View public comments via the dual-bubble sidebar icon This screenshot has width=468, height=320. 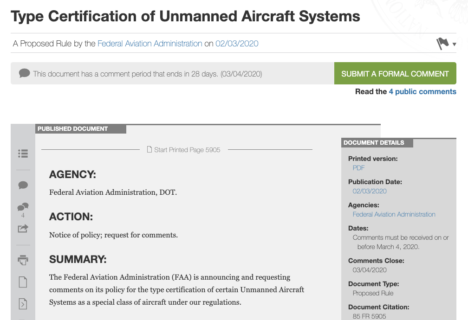[23, 207]
